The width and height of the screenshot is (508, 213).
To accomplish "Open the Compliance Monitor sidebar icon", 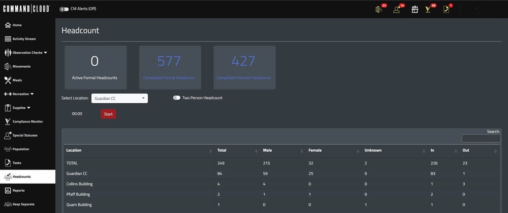I will [x=8, y=121].
